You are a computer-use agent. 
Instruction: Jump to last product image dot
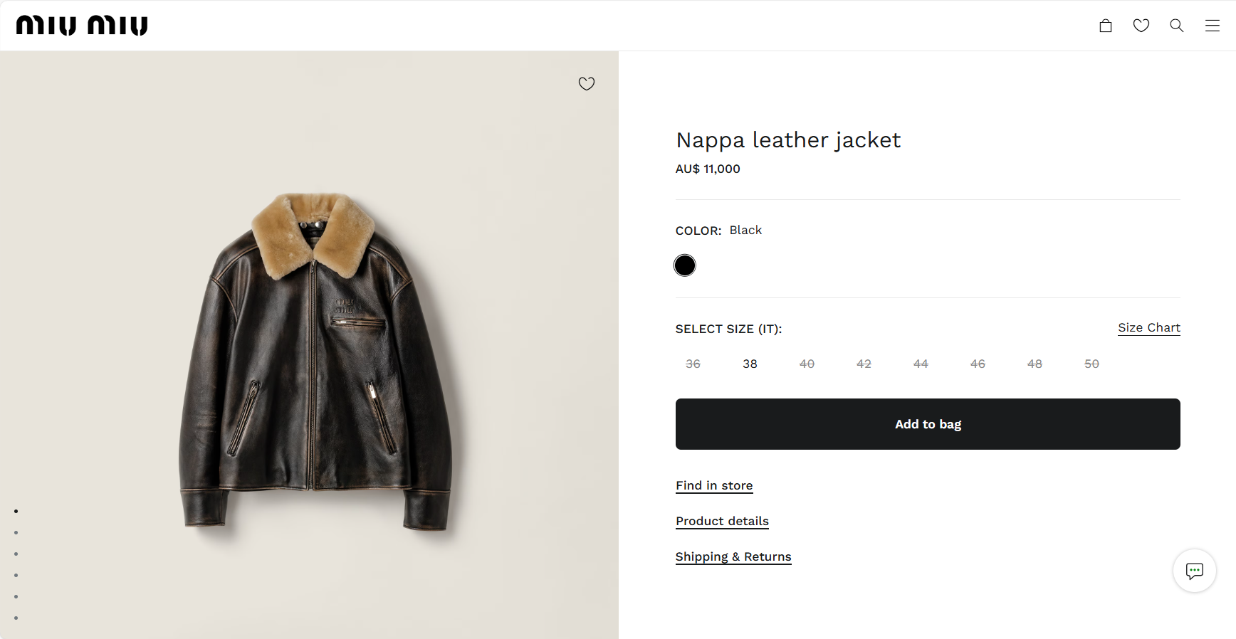pyautogui.click(x=16, y=618)
